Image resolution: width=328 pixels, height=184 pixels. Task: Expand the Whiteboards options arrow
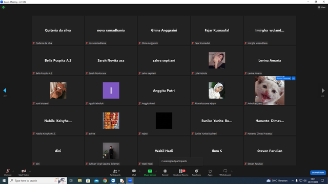pyautogui.click(x=232, y=171)
